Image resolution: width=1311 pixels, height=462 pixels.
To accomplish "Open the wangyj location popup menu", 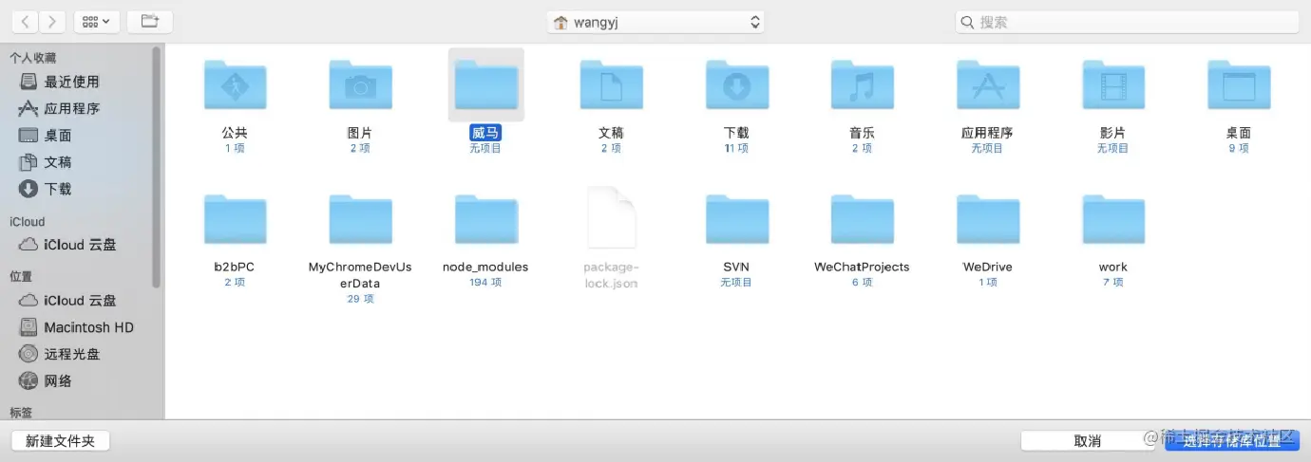I will point(655,22).
